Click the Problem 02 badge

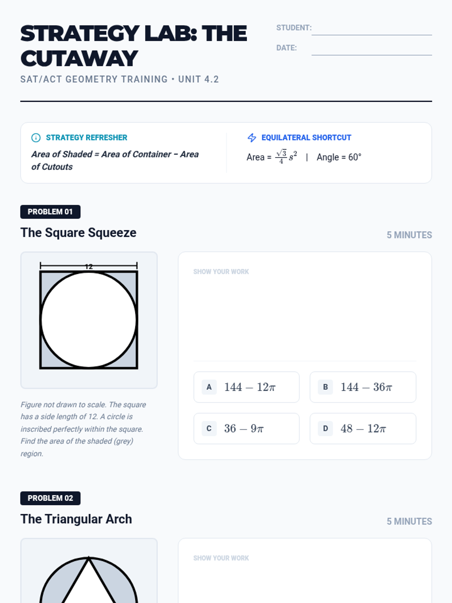click(50, 498)
